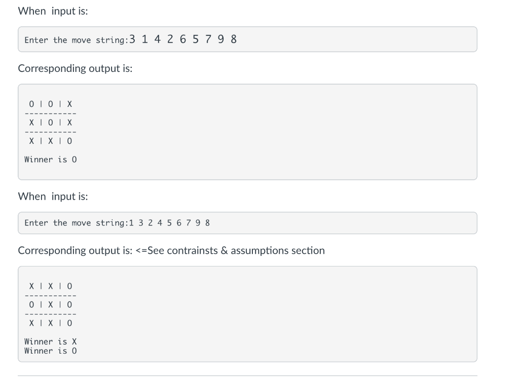Click middle row 'O | X | O' of second board
The width and height of the screenshot is (519, 384).
click(50, 304)
